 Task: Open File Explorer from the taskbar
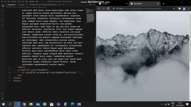[x=31, y=104]
